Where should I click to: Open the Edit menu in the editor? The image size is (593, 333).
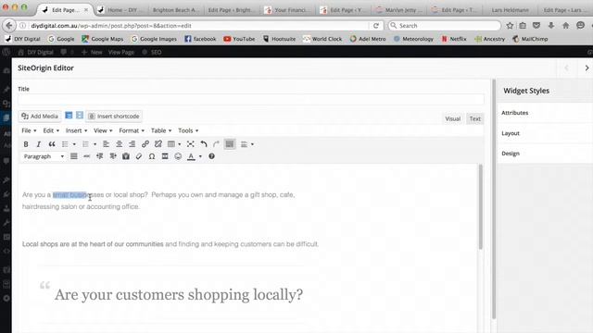click(51, 130)
